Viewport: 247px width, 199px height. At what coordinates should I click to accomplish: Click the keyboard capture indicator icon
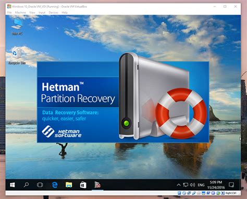pyautogui.click(x=223, y=193)
